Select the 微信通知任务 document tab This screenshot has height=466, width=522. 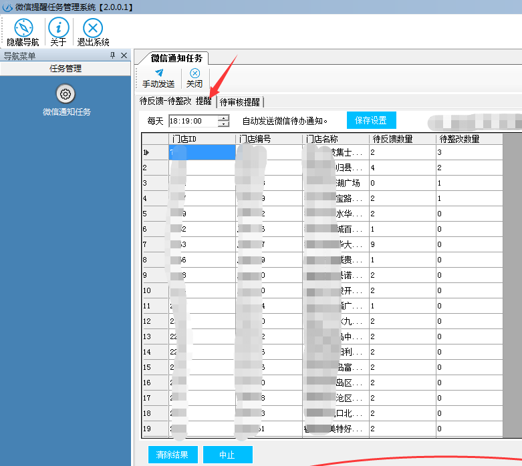coord(176,58)
